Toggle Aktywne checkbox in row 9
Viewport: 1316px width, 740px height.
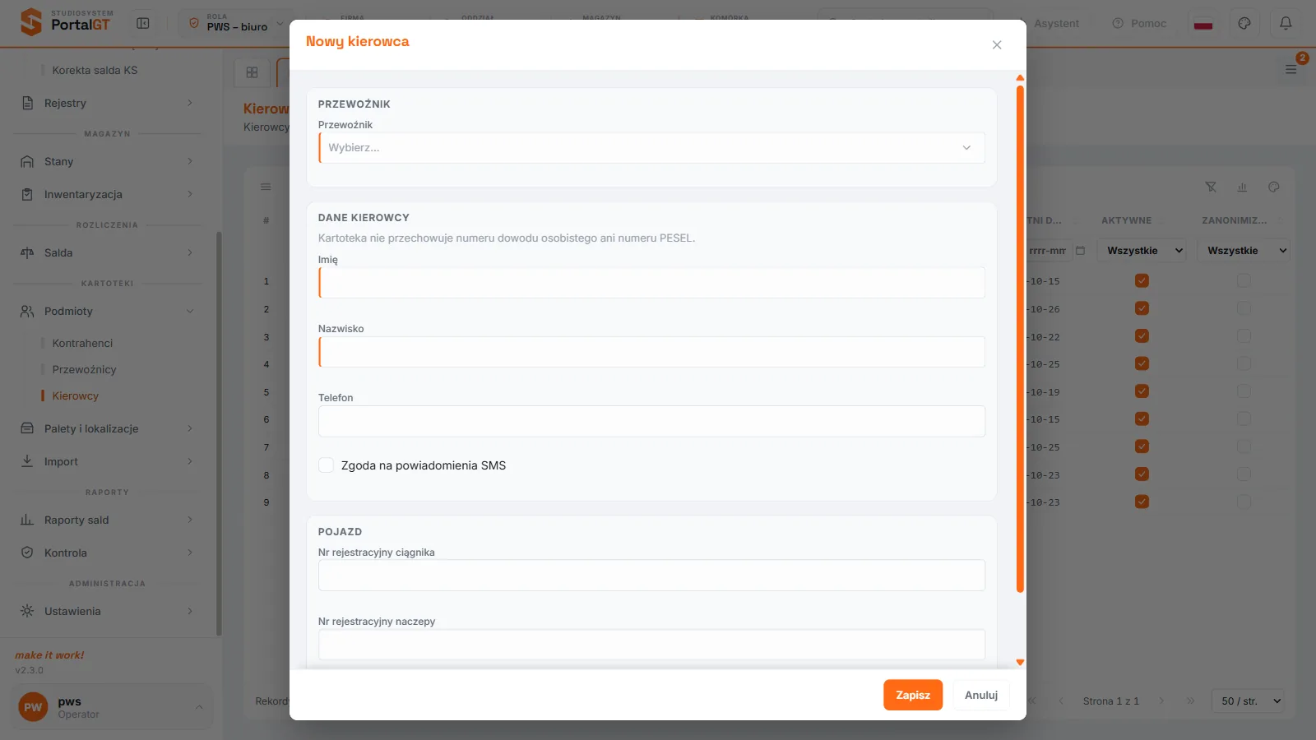[1142, 502]
